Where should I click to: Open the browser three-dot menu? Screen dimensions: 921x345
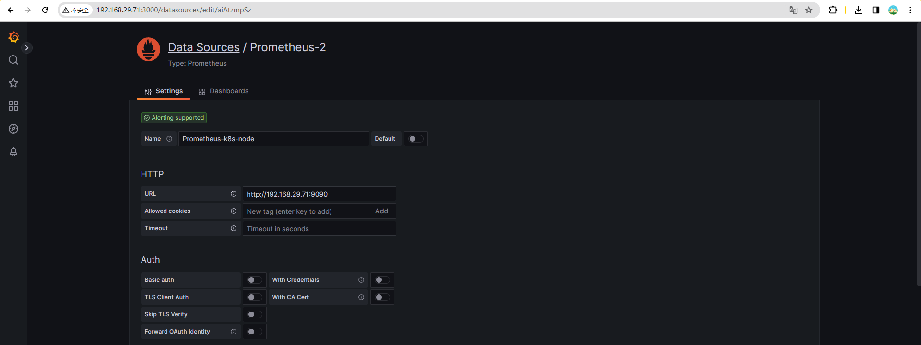[910, 10]
